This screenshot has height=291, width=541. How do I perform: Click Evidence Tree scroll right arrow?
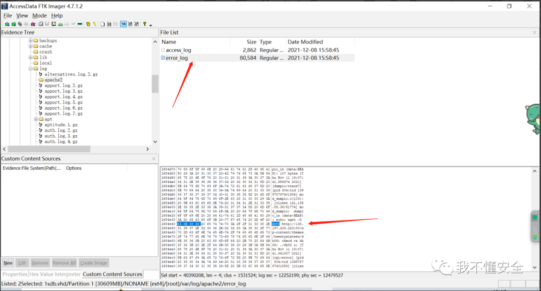148,149
